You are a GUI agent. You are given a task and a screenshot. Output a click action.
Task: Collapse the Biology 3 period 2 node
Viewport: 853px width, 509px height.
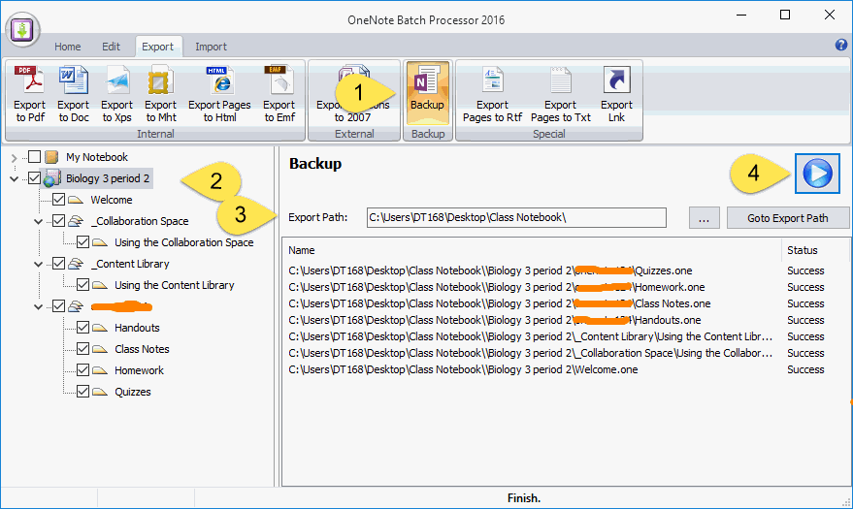(15, 178)
